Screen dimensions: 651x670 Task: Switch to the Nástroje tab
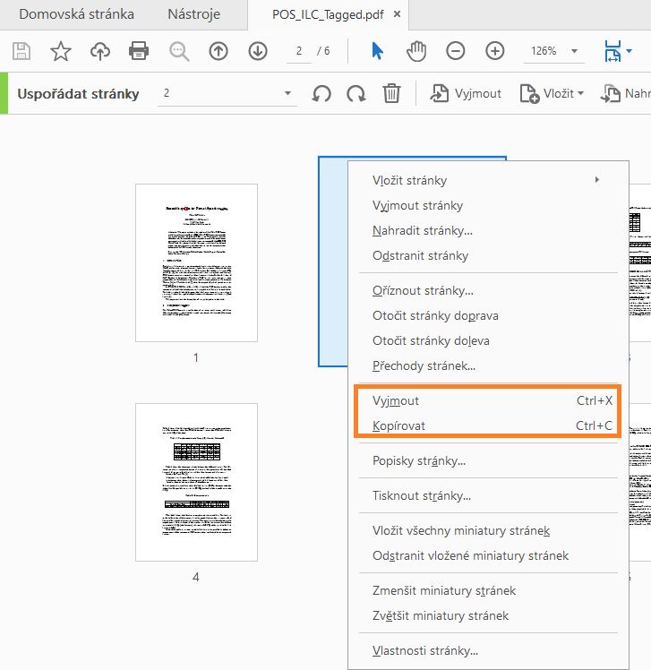194,14
